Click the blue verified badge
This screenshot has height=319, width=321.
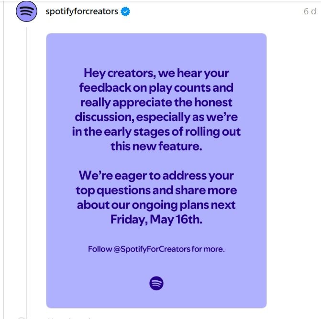tap(125, 11)
